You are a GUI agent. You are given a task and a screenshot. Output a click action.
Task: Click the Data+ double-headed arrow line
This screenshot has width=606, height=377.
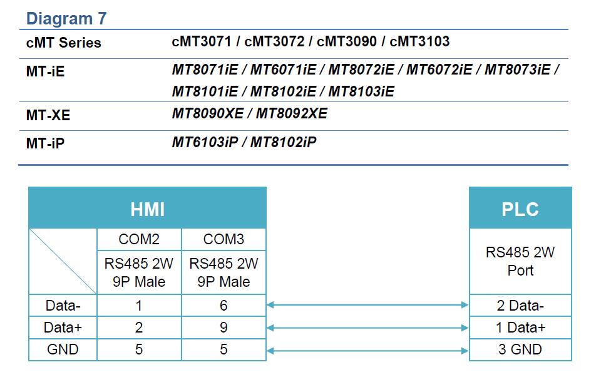point(367,328)
